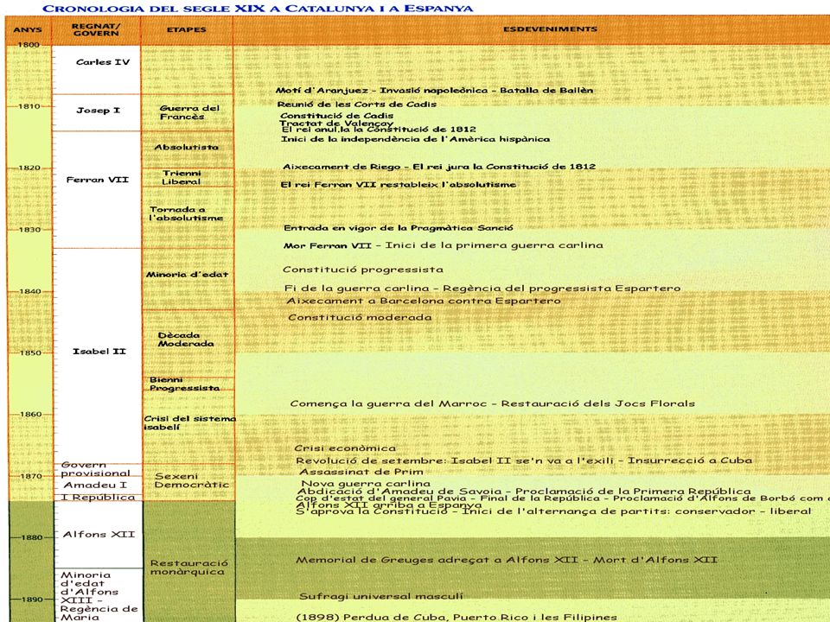Viewport: 830px width, 622px height.
Task: Select "Abdicació d'Amadeu de Savoia" event line
Action: point(524,492)
